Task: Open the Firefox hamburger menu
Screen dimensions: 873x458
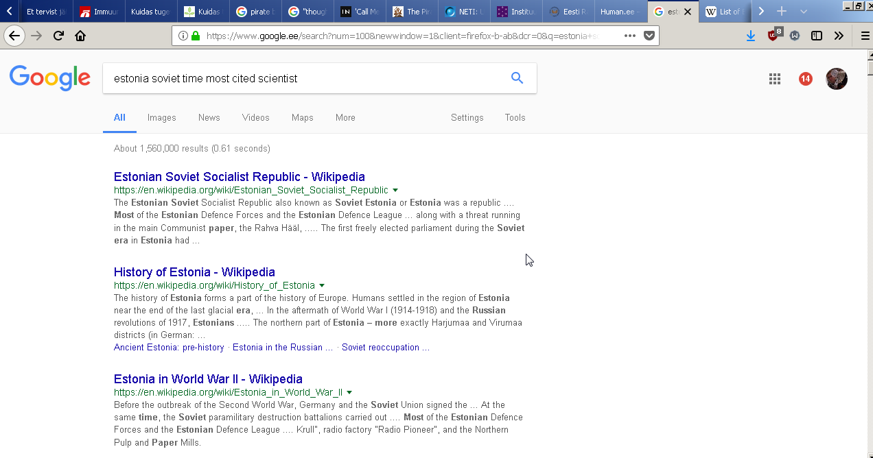Action: tap(865, 36)
